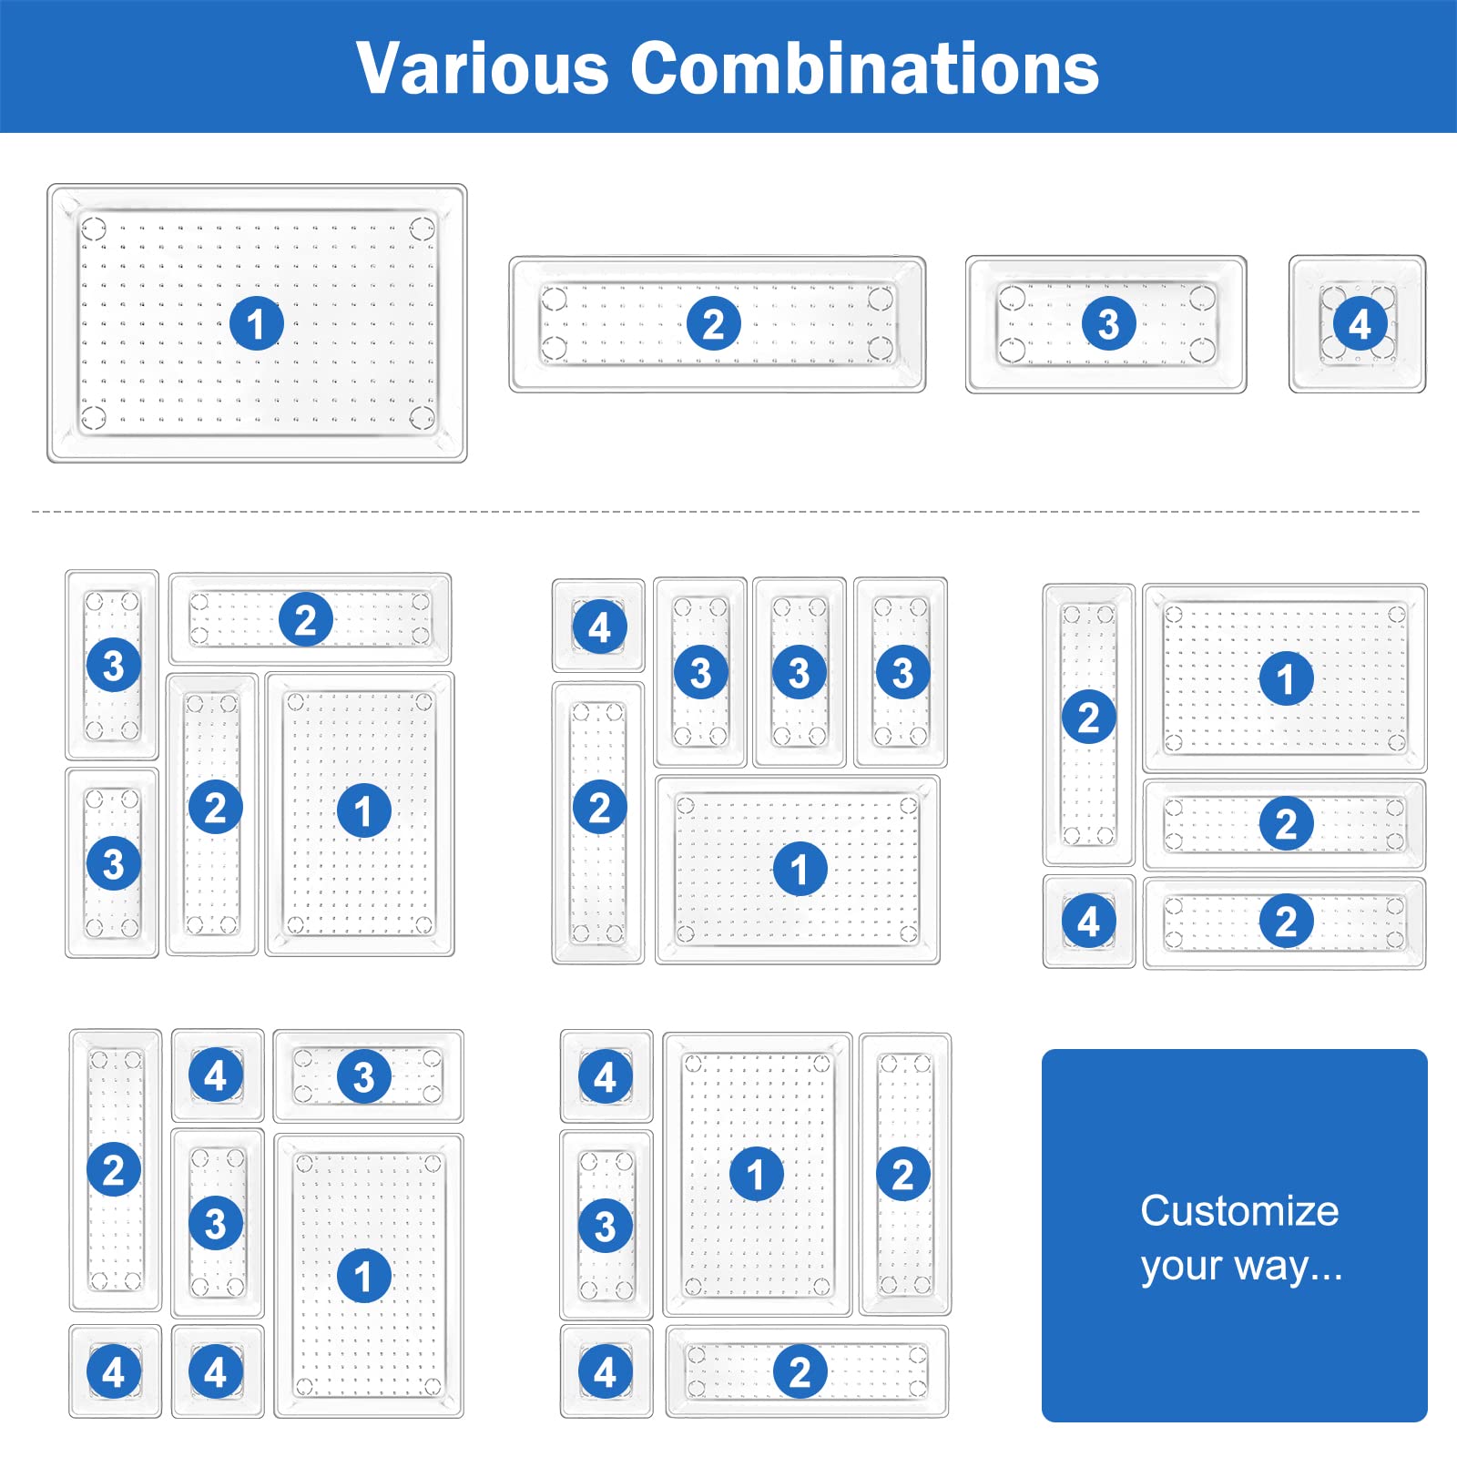This screenshot has height=1457, width=1457.
Task: Click number 1 badge in layout with three 2-trays
Action: point(1285,678)
